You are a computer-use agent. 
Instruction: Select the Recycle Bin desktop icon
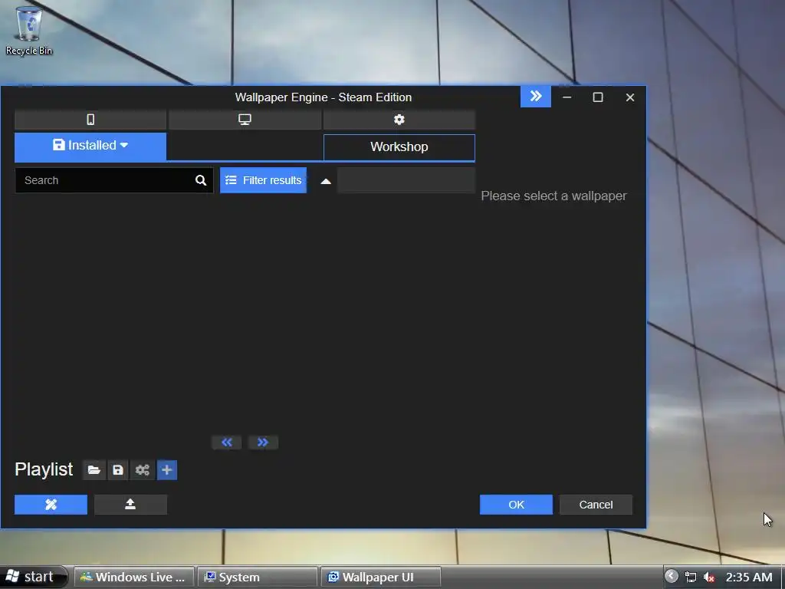(29, 31)
